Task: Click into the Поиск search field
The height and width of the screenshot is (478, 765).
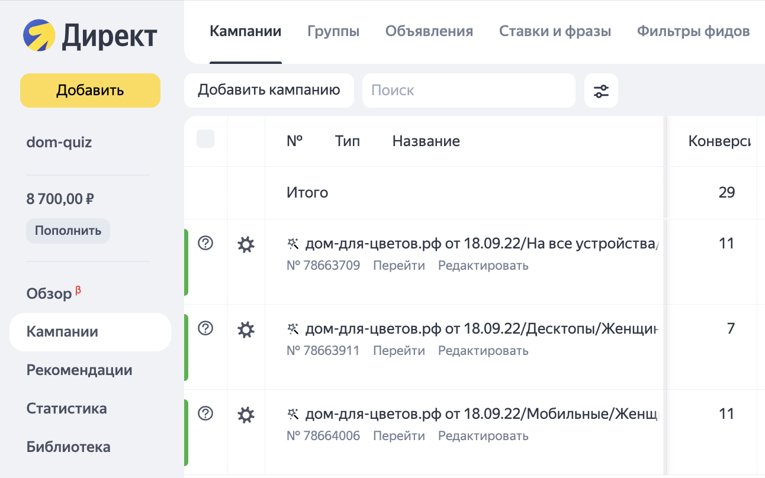Action: click(468, 91)
